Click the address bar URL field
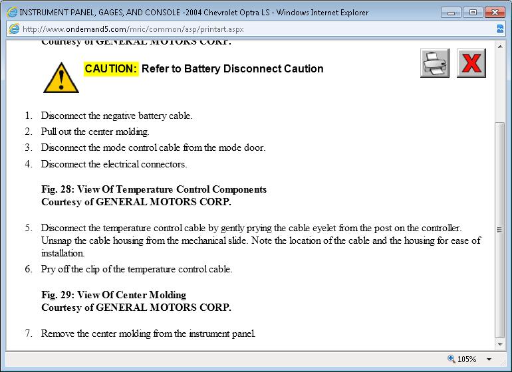 255,29
